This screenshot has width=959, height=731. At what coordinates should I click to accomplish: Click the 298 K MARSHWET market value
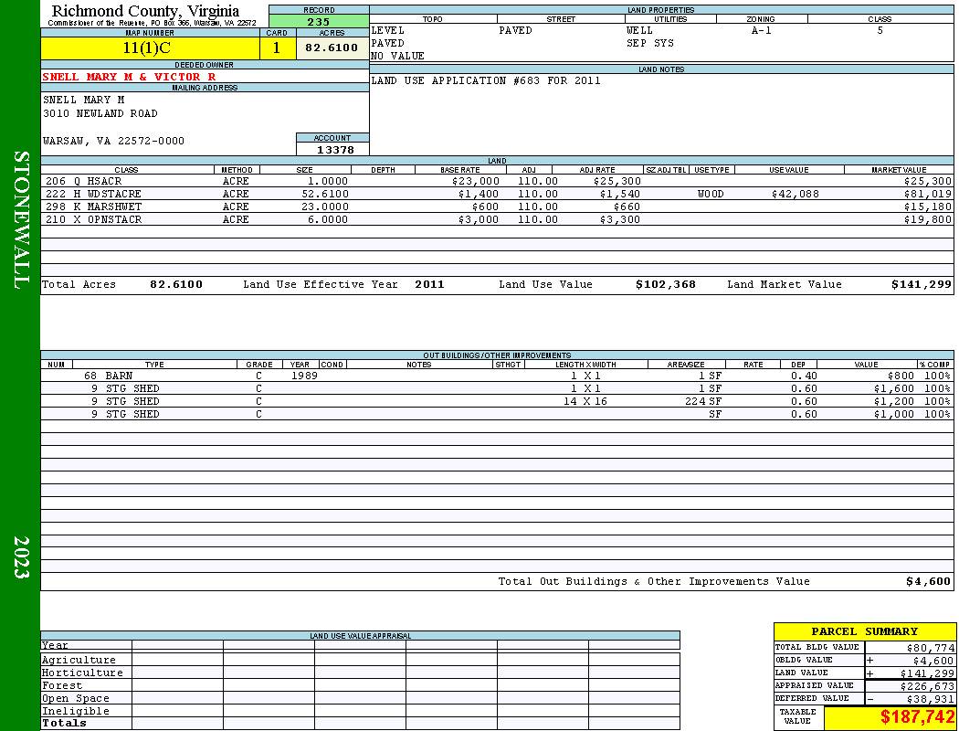pos(927,207)
